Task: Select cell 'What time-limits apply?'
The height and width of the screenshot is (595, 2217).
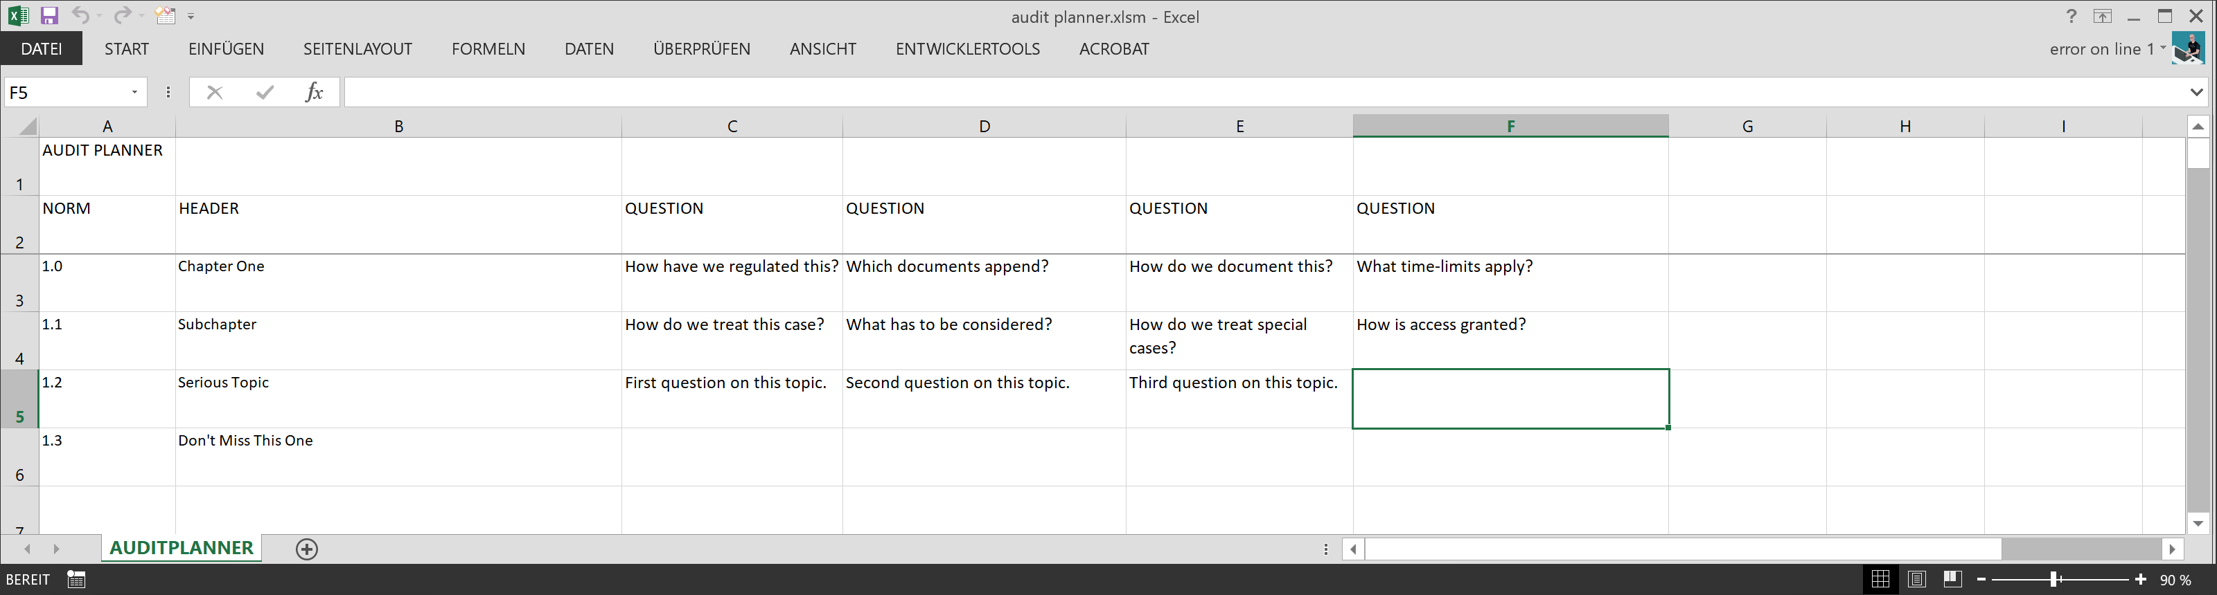Action: 1510,283
